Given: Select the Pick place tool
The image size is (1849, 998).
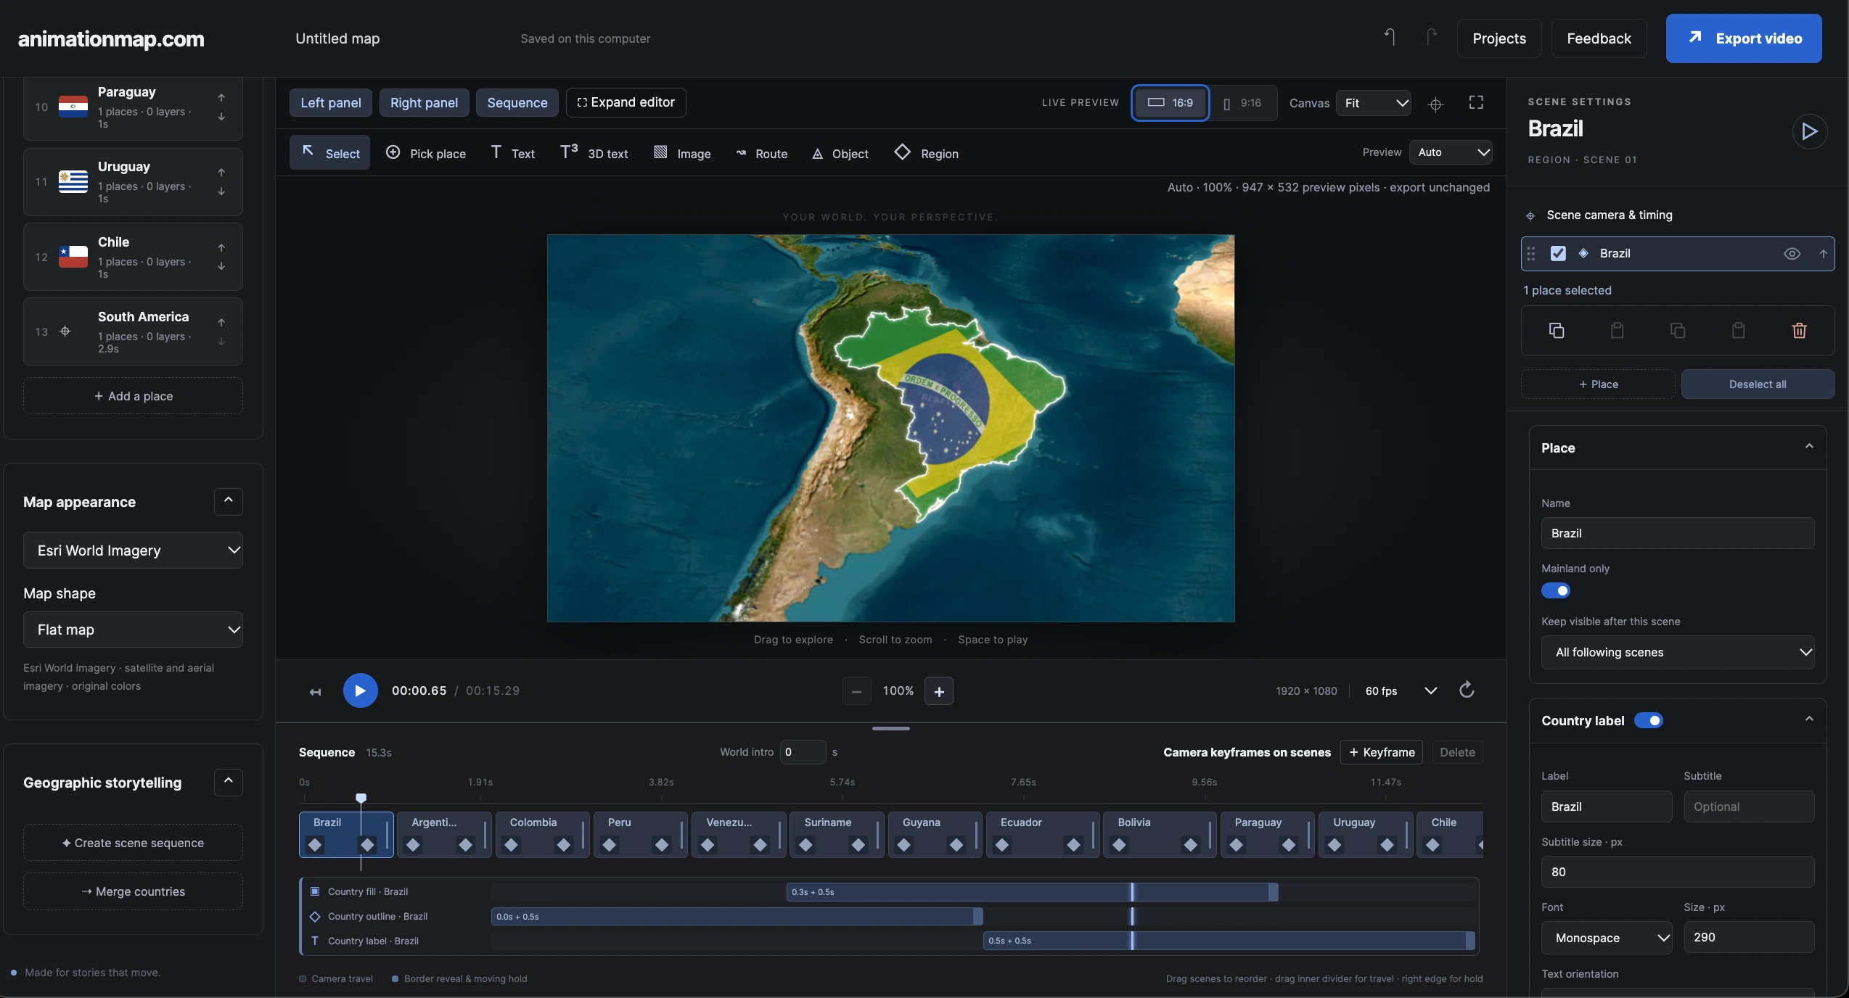Looking at the screenshot, I should tap(425, 153).
